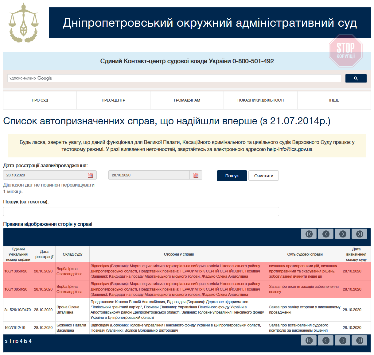Go to previous page via bottom pagination arrow

(x=325, y=340)
